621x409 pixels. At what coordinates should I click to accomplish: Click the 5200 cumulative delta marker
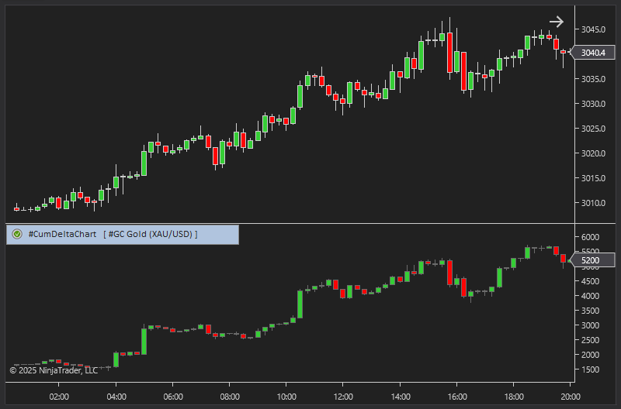tap(590, 261)
